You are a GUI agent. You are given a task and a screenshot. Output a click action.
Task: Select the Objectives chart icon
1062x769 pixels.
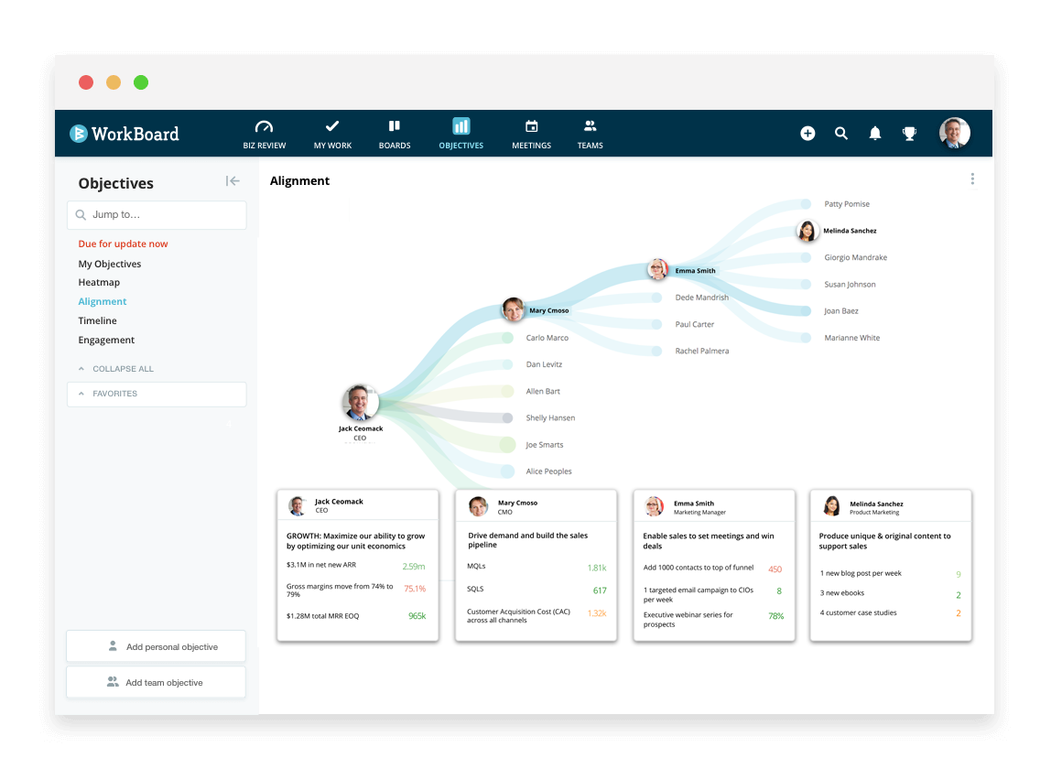(x=461, y=126)
